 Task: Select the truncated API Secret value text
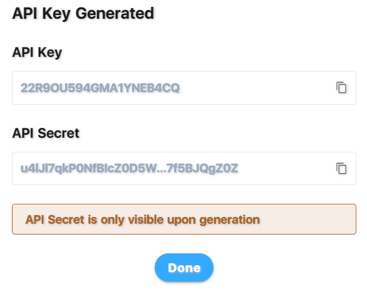(x=130, y=169)
